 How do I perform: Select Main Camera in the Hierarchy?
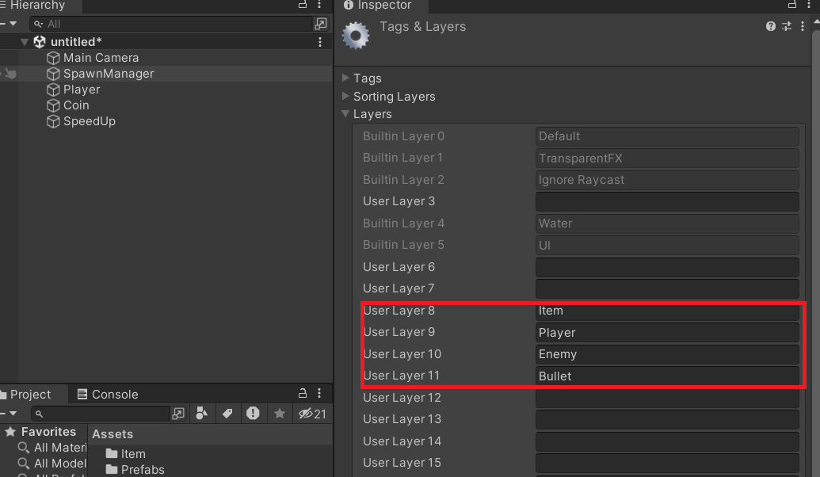[101, 58]
